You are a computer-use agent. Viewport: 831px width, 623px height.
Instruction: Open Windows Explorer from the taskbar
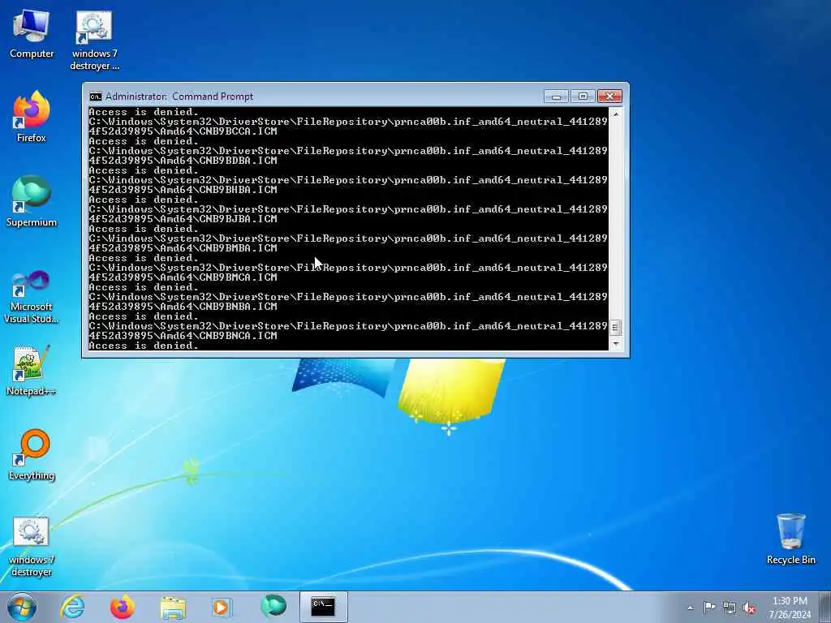pos(173,608)
